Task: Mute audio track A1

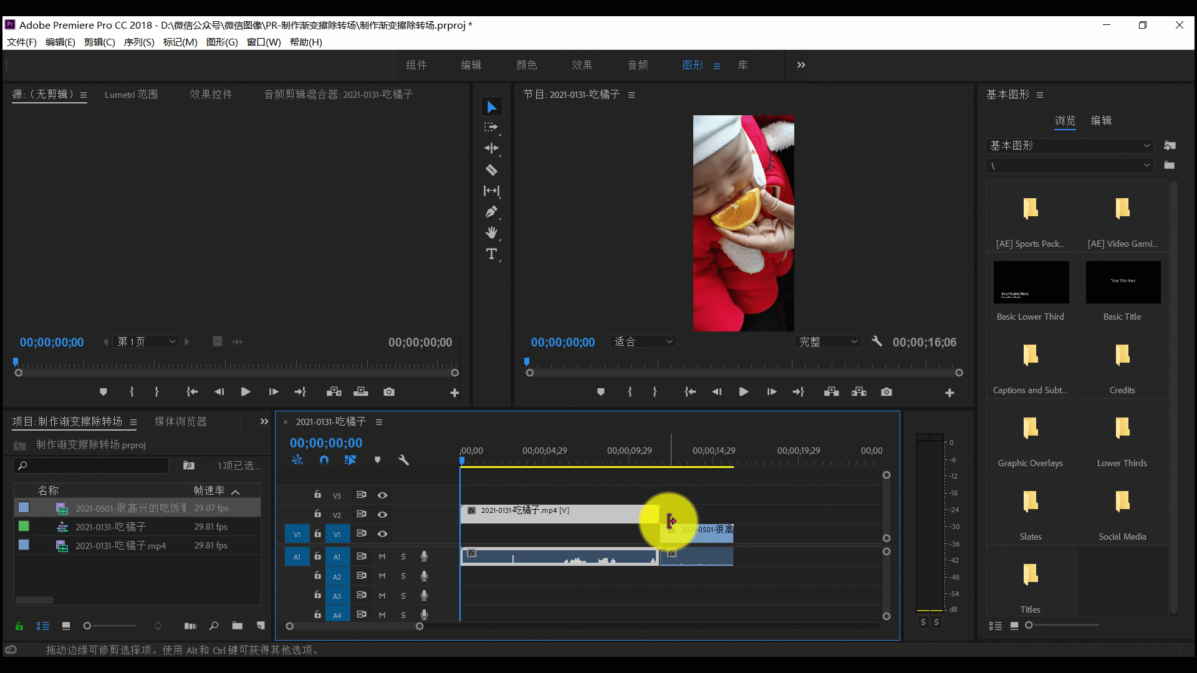Action: pyautogui.click(x=382, y=556)
